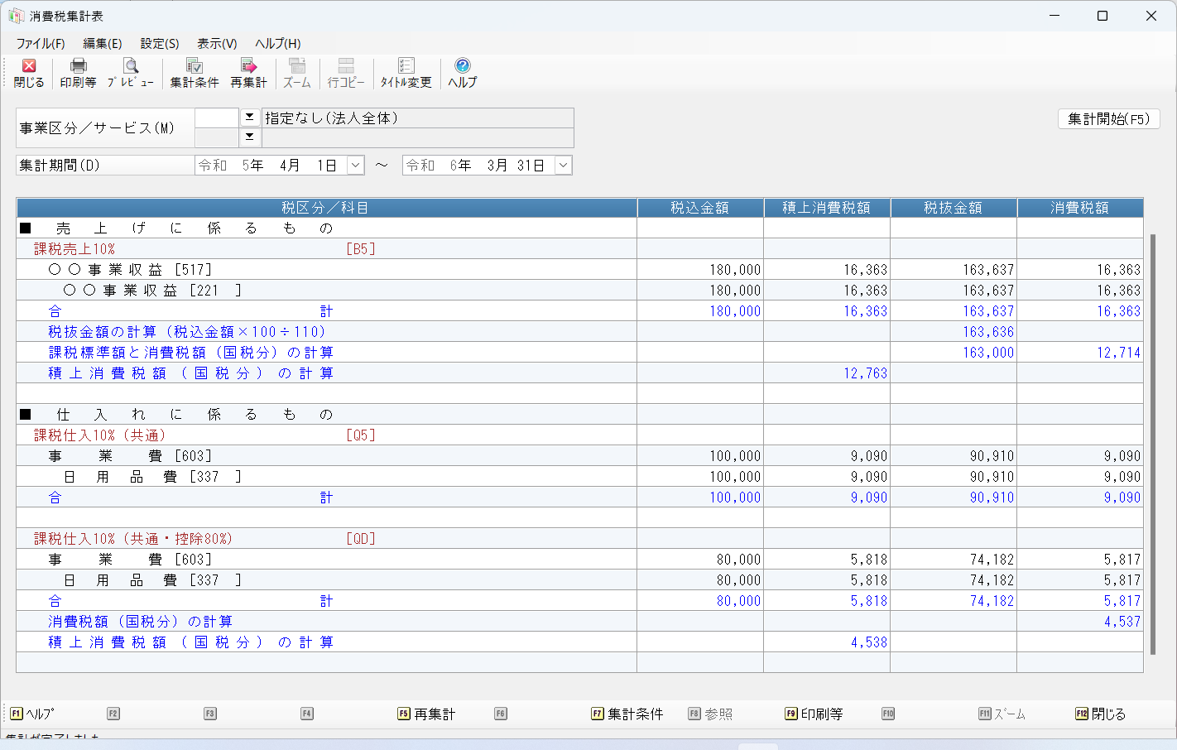Open the upper 事業区分 dropdown arrow
Viewport: 1177px width, 750px height.
tap(249, 118)
